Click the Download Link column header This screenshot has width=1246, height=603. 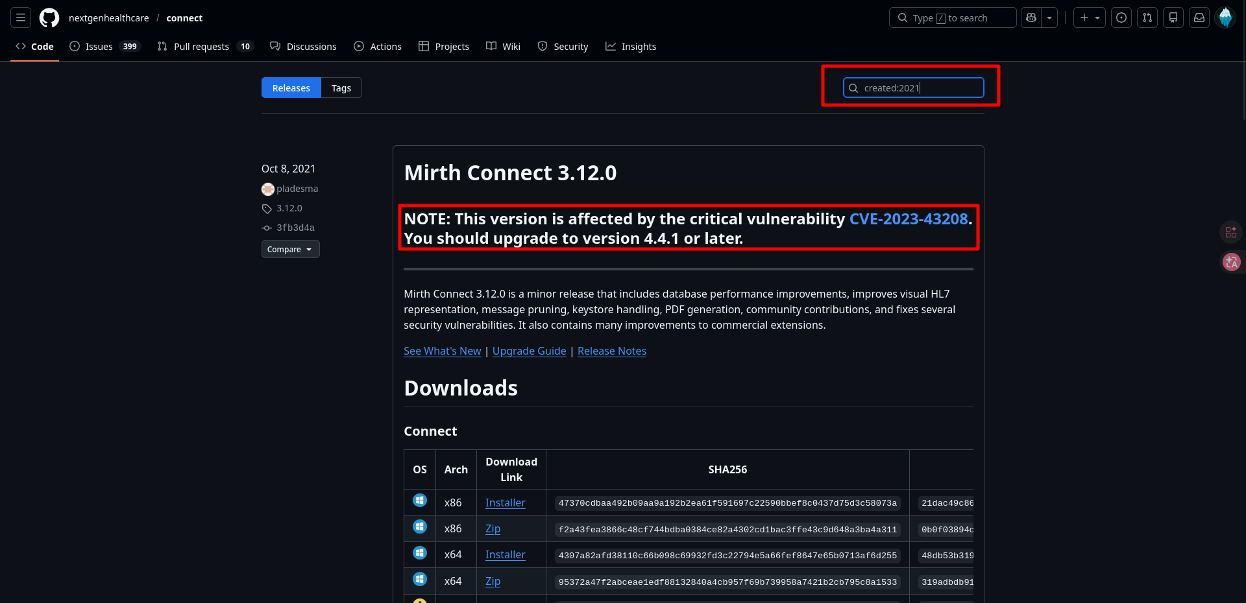click(x=511, y=469)
